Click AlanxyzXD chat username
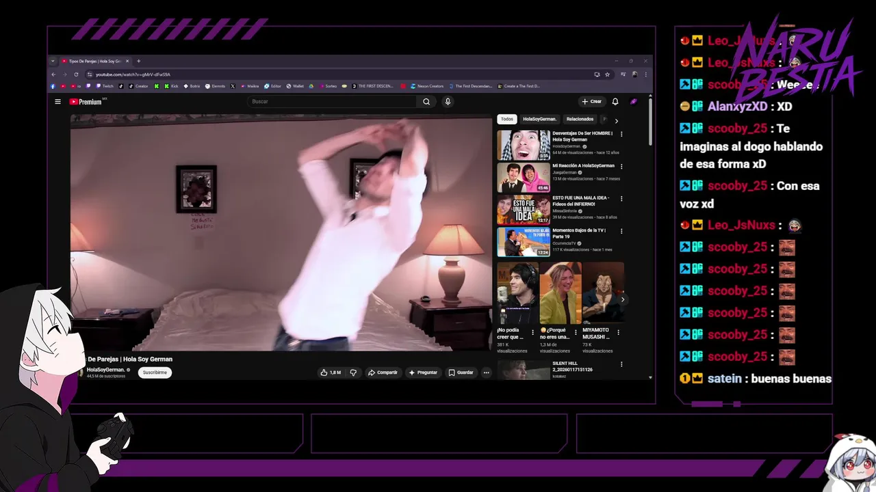Viewport: 876px width, 492px height. pyautogui.click(x=737, y=107)
